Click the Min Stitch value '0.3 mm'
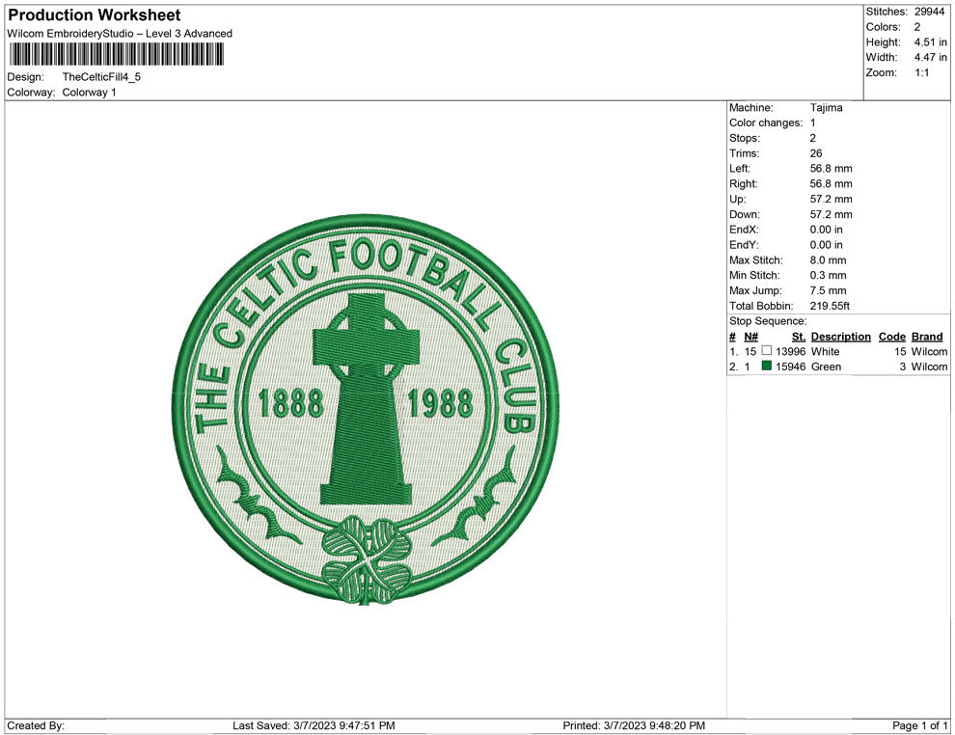The width and height of the screenshot is (955, 735). [829, 275]
